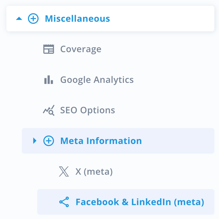Open the Google Analytics menu item
The width and height of the screenshot is (219, 219).
[97, 80]
